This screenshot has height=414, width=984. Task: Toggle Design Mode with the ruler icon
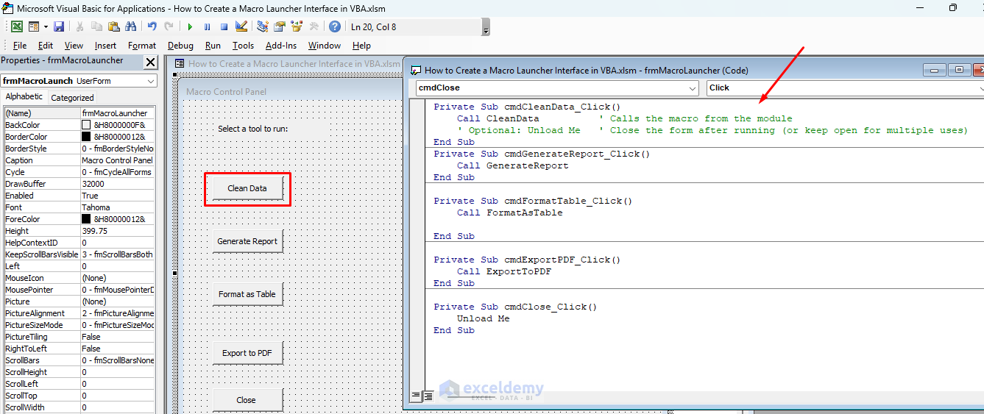coord(241,26)
